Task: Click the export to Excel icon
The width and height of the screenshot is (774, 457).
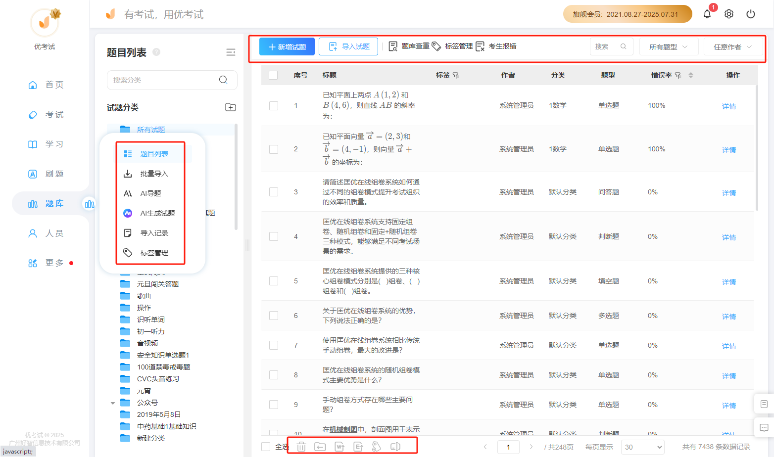Action: pos(358,447)
